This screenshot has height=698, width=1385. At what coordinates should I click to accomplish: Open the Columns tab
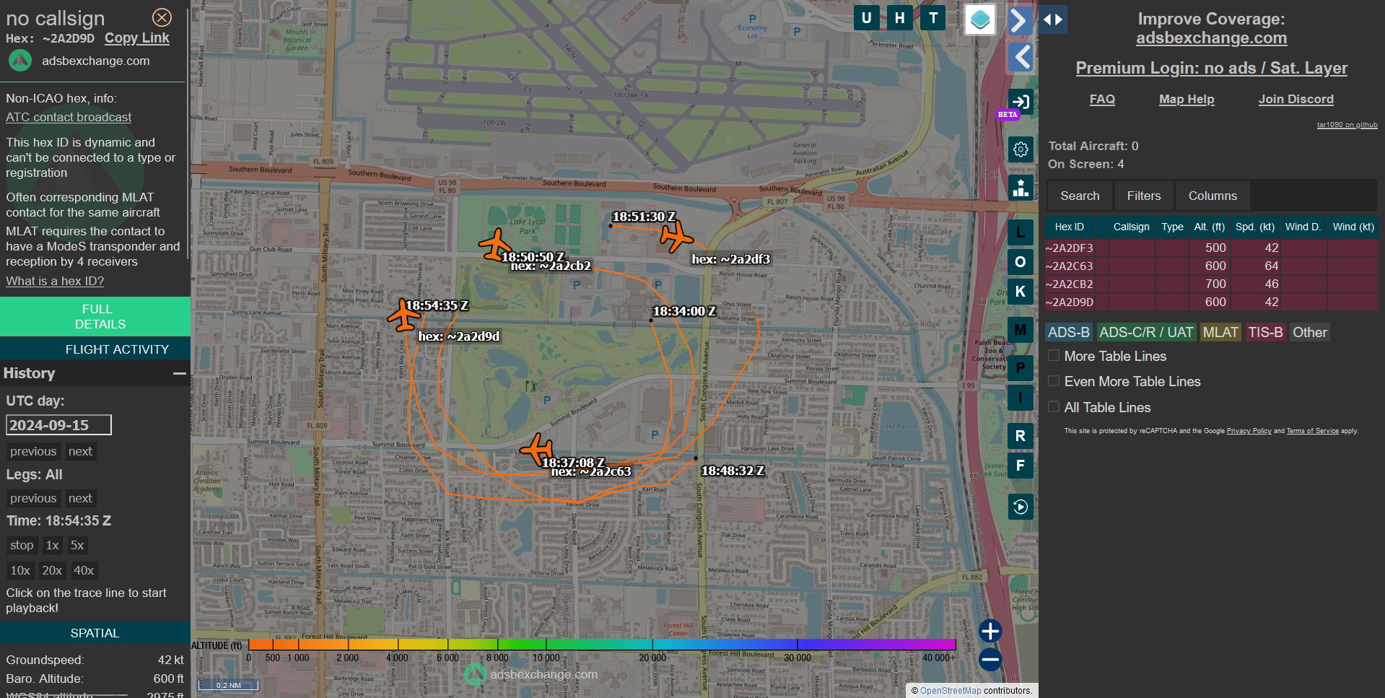(1213, 196)
